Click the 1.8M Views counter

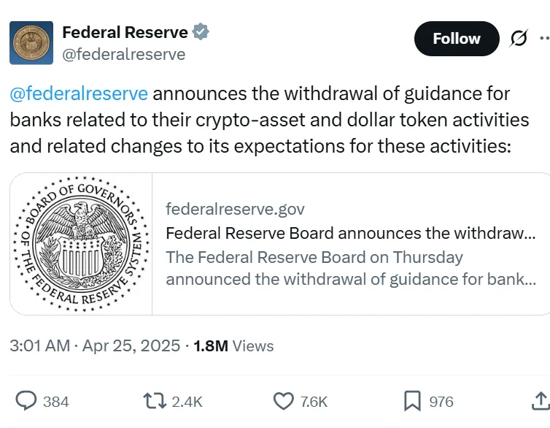tap(233, 345)
